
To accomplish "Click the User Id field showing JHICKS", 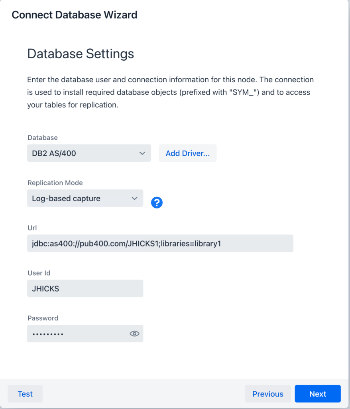I will (x=85, y=288).
